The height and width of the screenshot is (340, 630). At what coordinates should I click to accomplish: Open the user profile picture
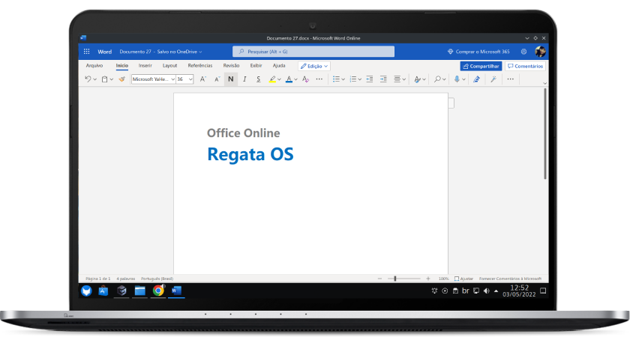pyautogui.click(x=540, y=52)
